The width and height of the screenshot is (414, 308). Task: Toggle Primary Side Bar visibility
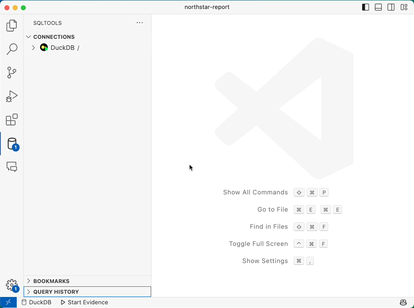pos(366,7)
